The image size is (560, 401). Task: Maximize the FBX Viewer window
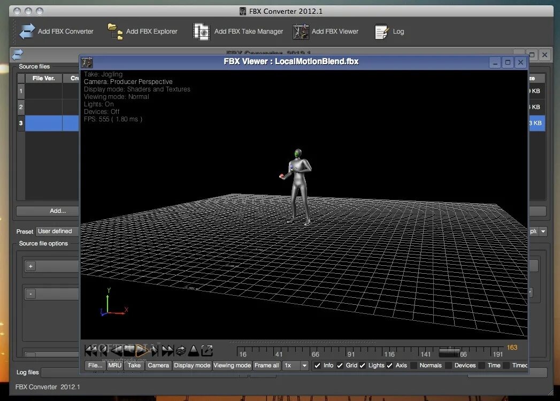[x=508, y=63]
